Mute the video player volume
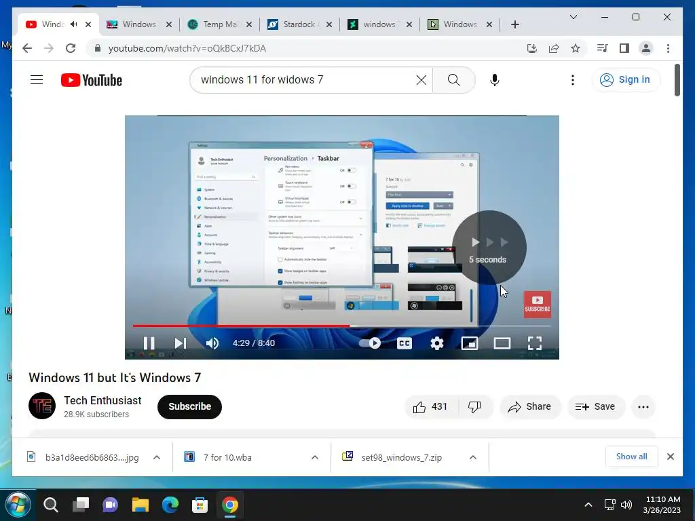Image resolution: width=695 pixels, height=521 pixels. (212, 343)
